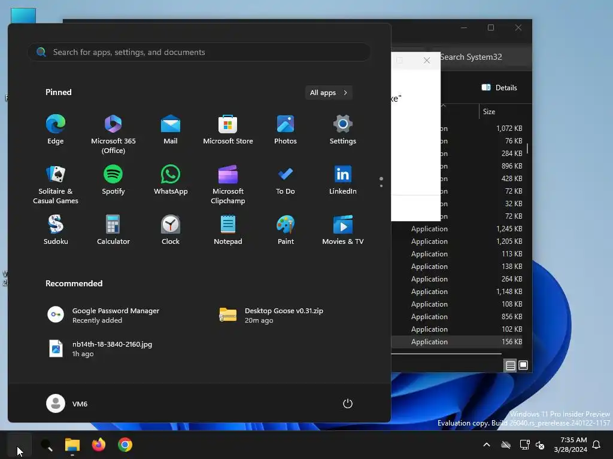
Task: Click the vertical scrollbar in Explorer file list
Action: click(528, 148)
